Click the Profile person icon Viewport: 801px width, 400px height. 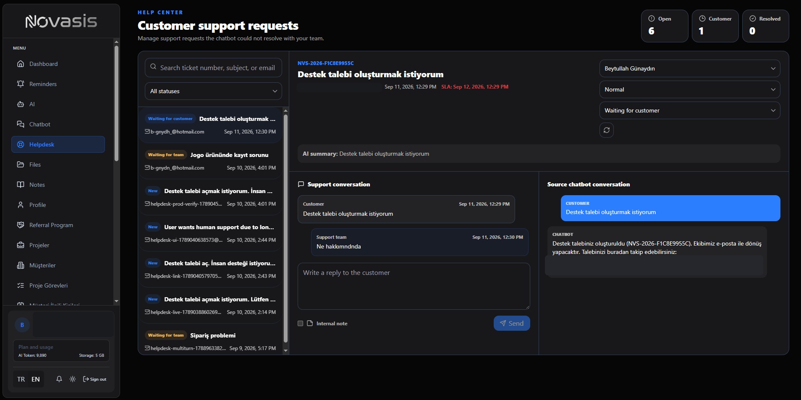pos(21,205)
